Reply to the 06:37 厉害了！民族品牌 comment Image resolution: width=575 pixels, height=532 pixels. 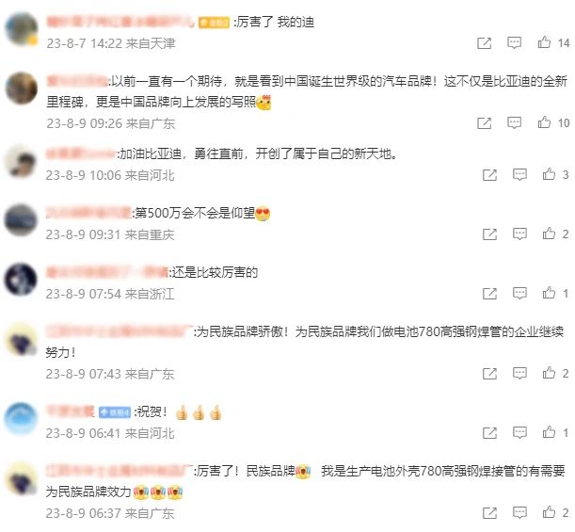(x=519, y=512)
